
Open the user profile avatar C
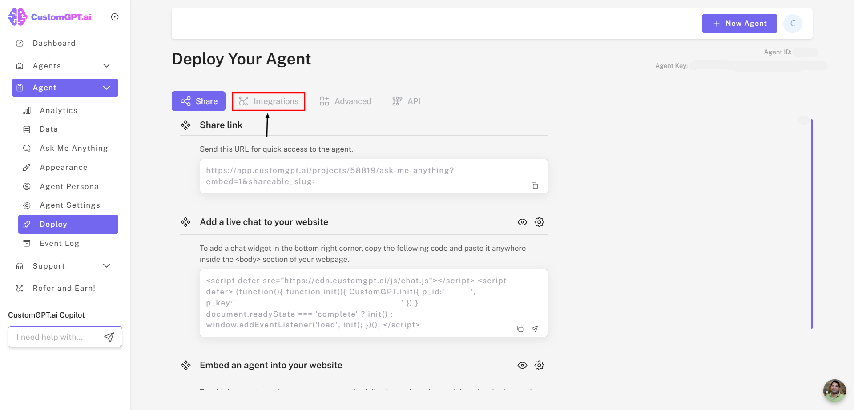point(793,24)
